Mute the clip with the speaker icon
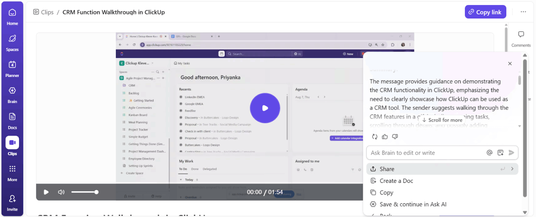 61,192
